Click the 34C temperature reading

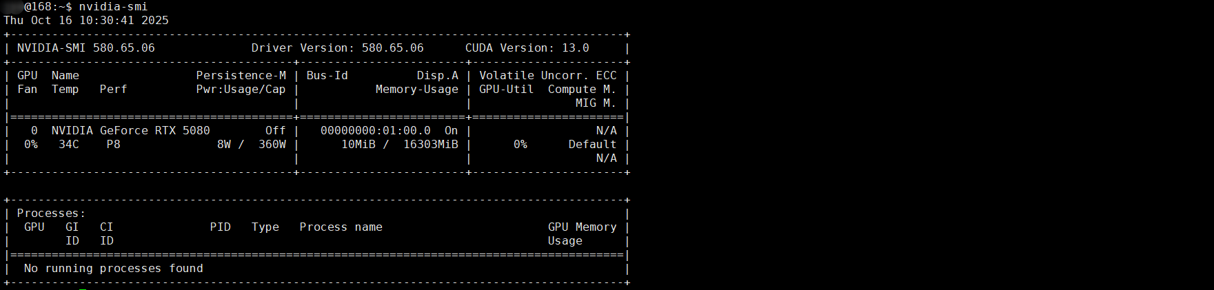[68, 145]
